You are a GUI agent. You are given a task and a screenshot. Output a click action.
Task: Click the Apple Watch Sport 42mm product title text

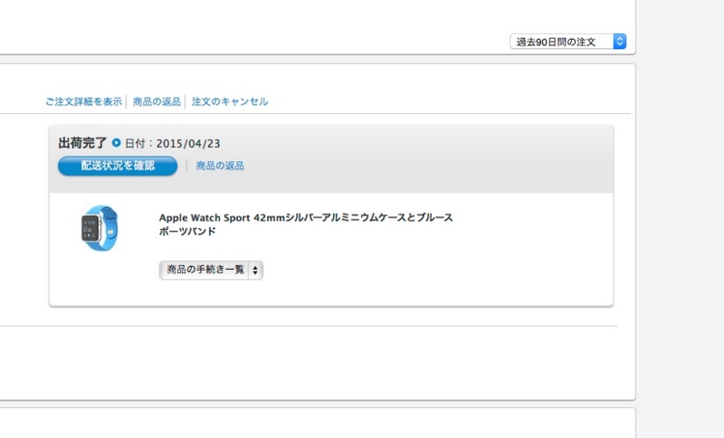306,224
